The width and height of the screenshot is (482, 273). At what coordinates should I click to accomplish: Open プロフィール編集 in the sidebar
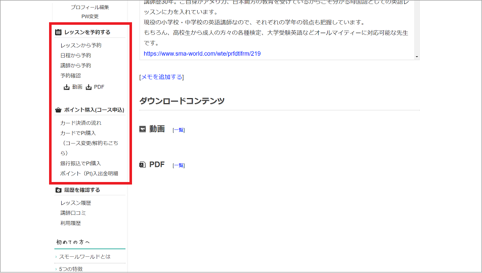tap(90, 7)
